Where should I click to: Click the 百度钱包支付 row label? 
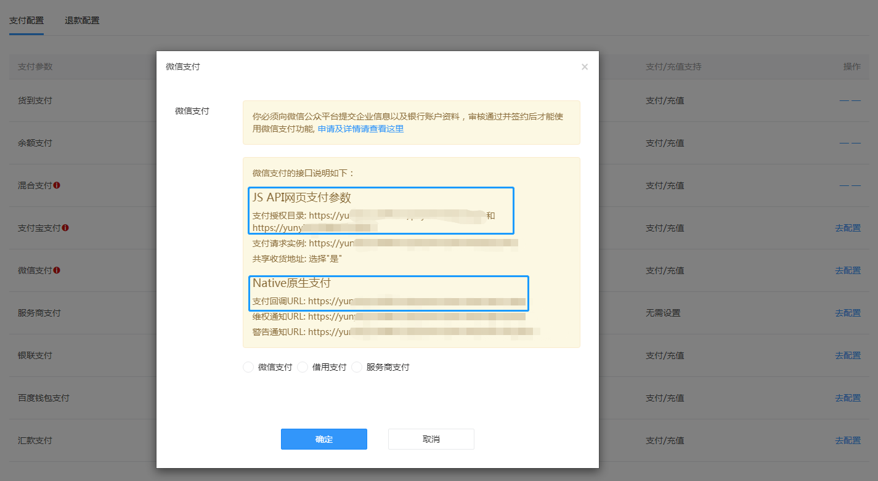pyautogui.click(x=44, y=398)
